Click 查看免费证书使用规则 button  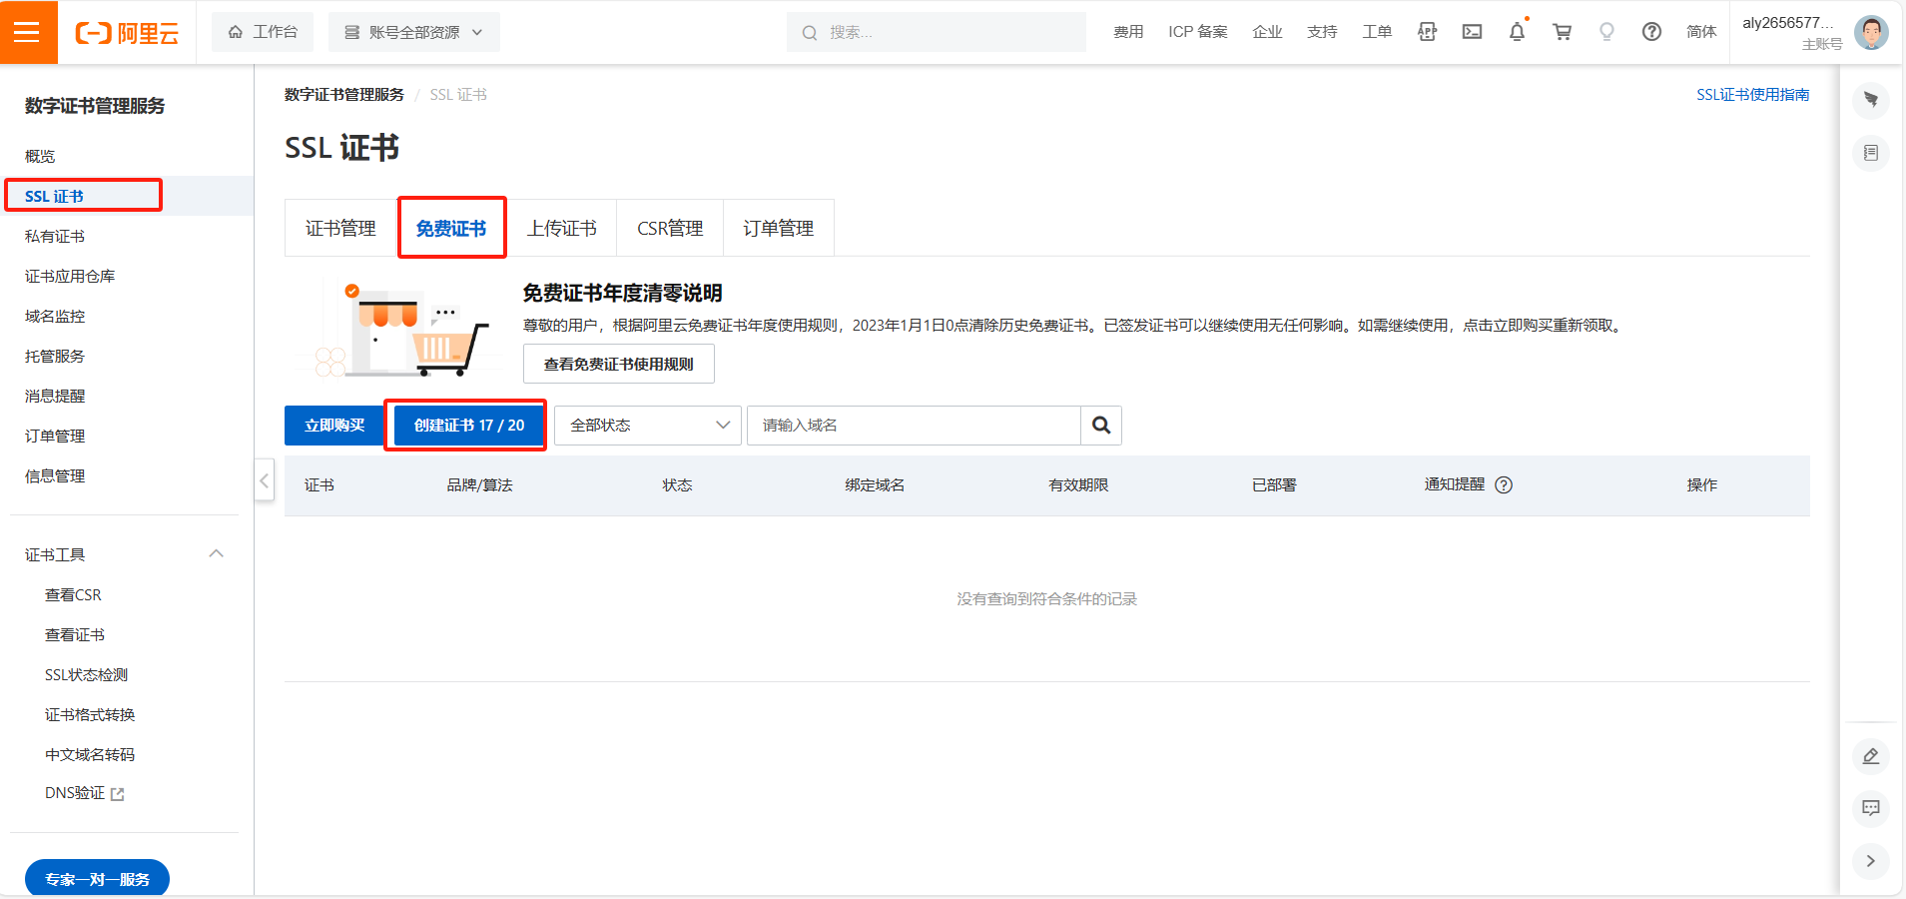click(619, 364)
